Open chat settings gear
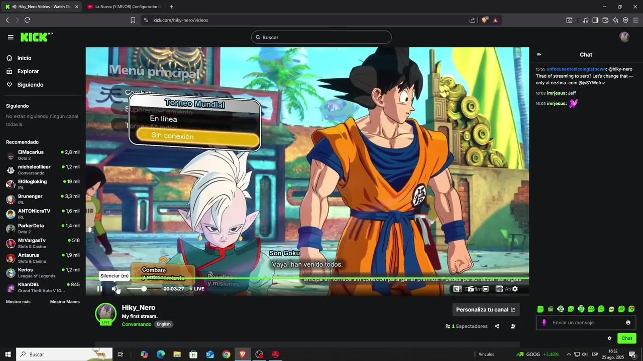This screenshot has width=643, height=361. [609, 338]
